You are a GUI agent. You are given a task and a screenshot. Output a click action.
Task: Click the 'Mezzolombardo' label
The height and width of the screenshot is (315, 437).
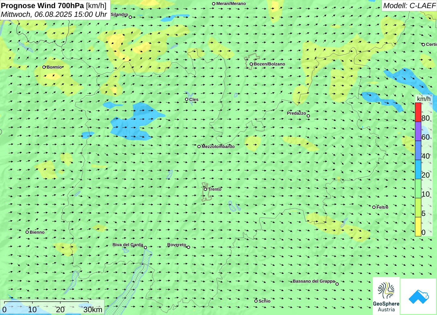click(218, 146)
